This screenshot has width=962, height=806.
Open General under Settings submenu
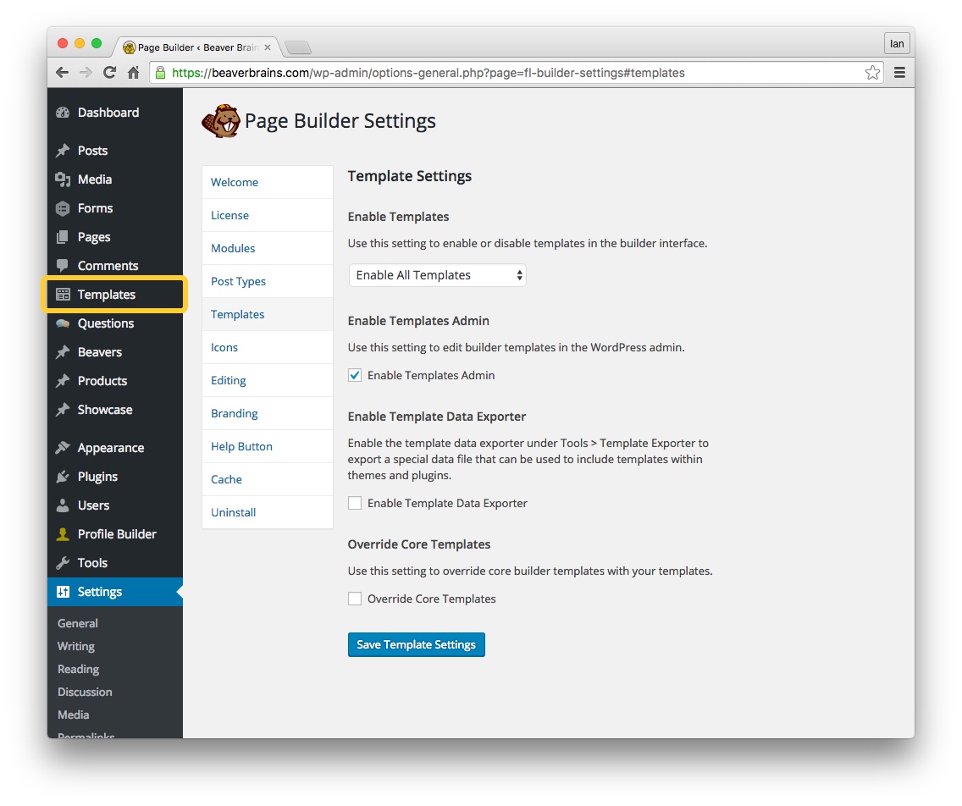78,623
